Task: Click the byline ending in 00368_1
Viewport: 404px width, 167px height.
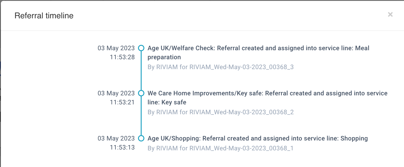Action: coord(221,148)
